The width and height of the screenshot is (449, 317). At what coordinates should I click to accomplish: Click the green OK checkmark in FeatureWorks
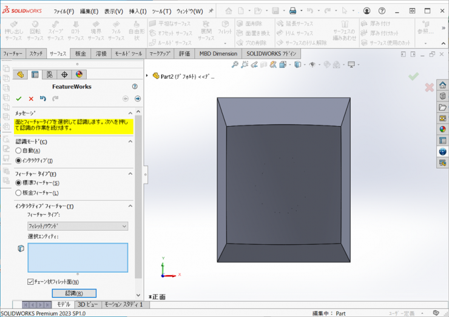click(x=19, y=99)
